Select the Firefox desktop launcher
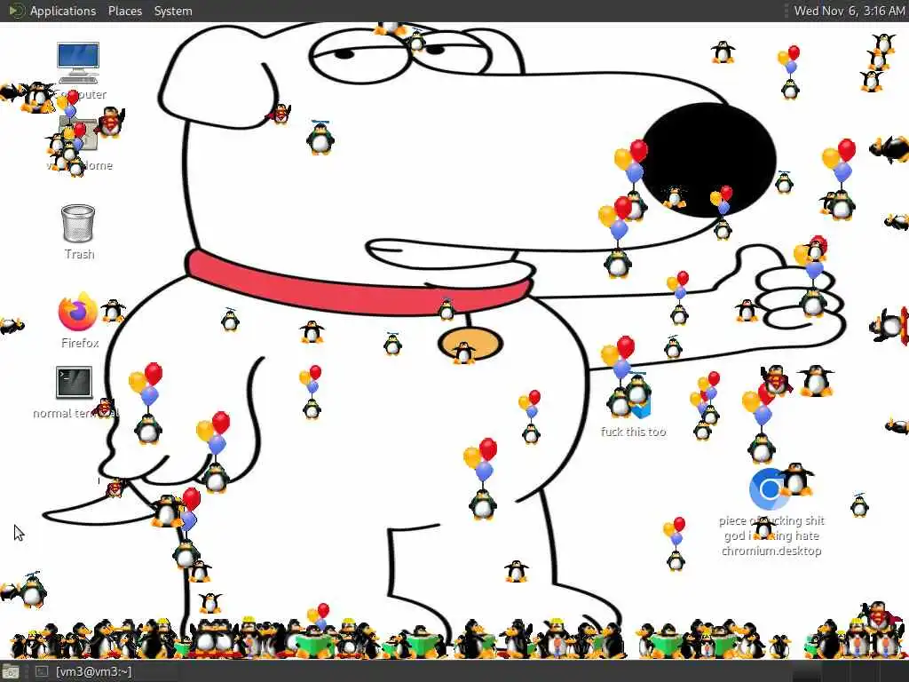This screenshot has height=682, width=909. (x=78, y=312)
